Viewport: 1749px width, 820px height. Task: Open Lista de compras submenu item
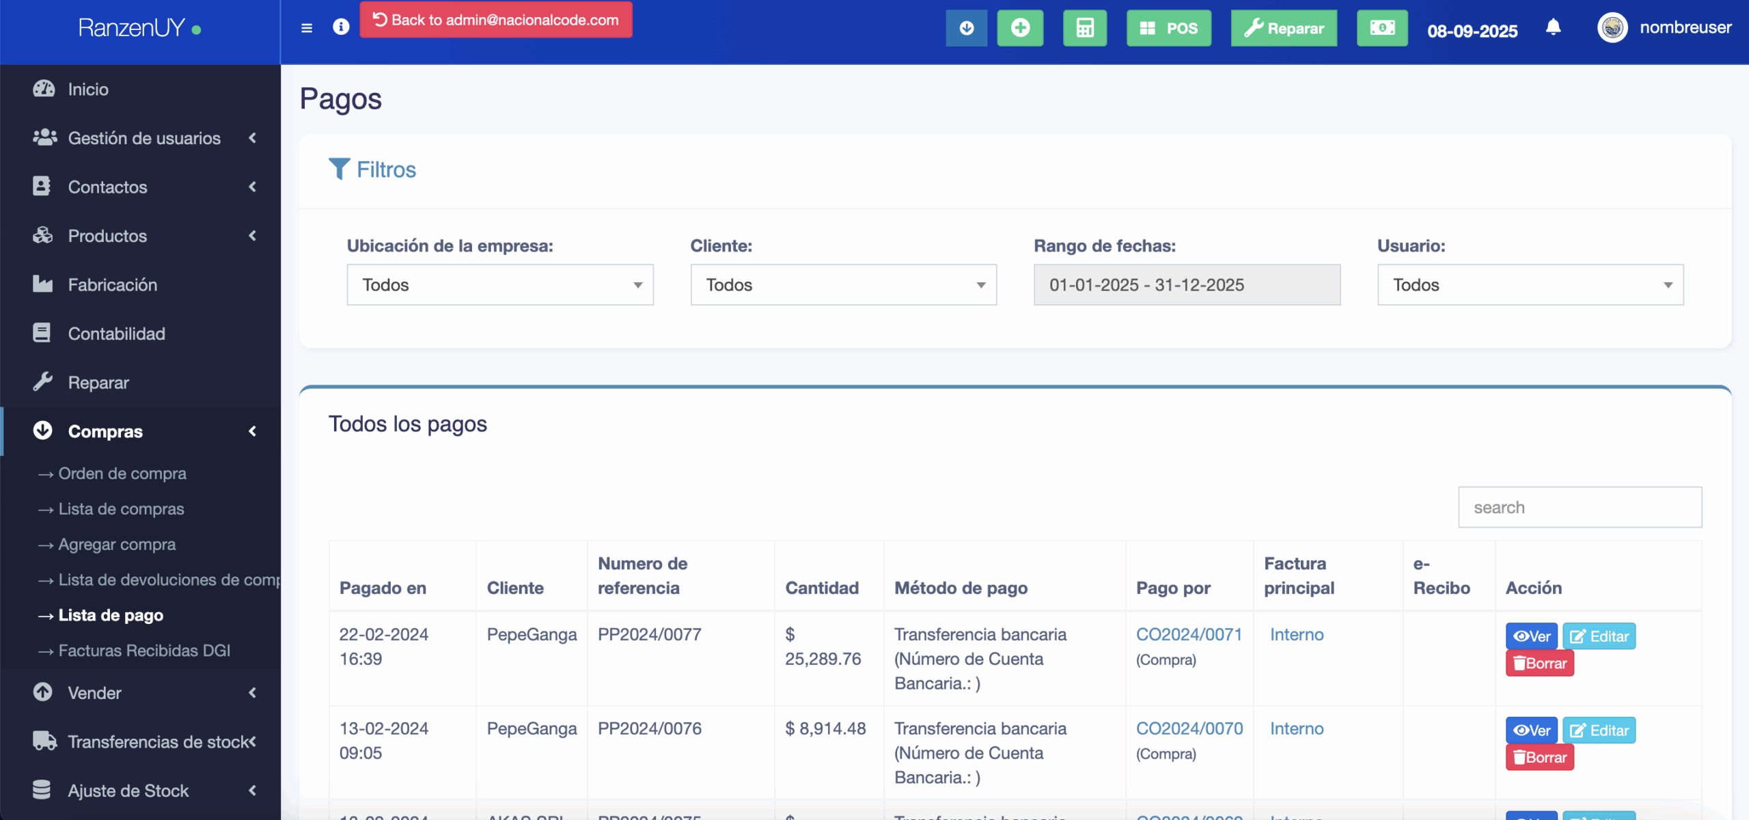[x=121, y=509]
